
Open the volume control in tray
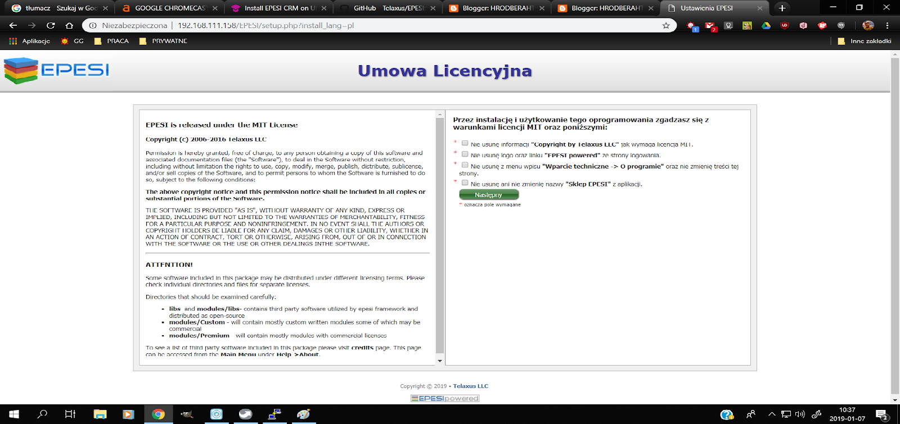coord(800,414)
